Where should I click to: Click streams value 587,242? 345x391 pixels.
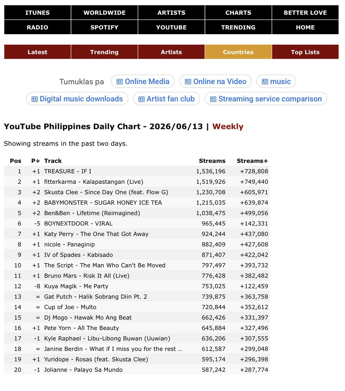coord(214,369)
